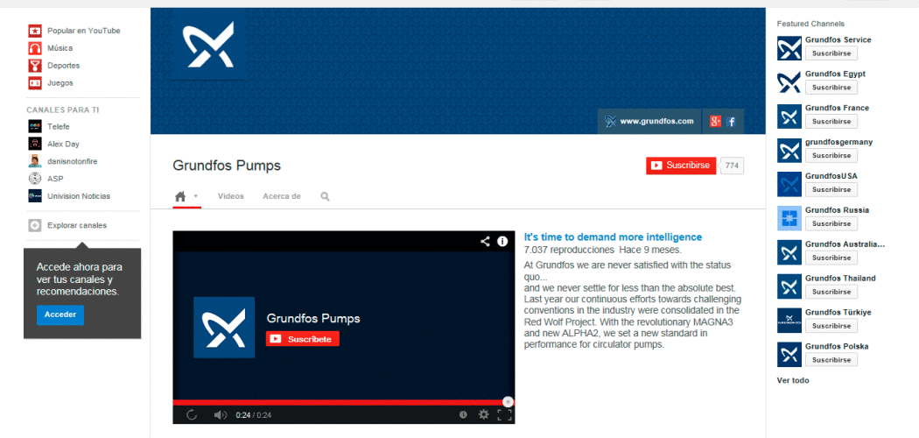The image size is (919, 438).
Task: Click the Ver todo link
Action: pos(793,380)
